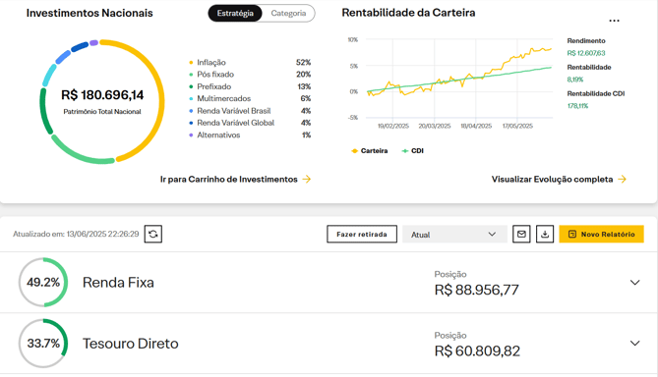Send report via envelope email icon
This screenshot has height=377, width=658.
[521, 234]
